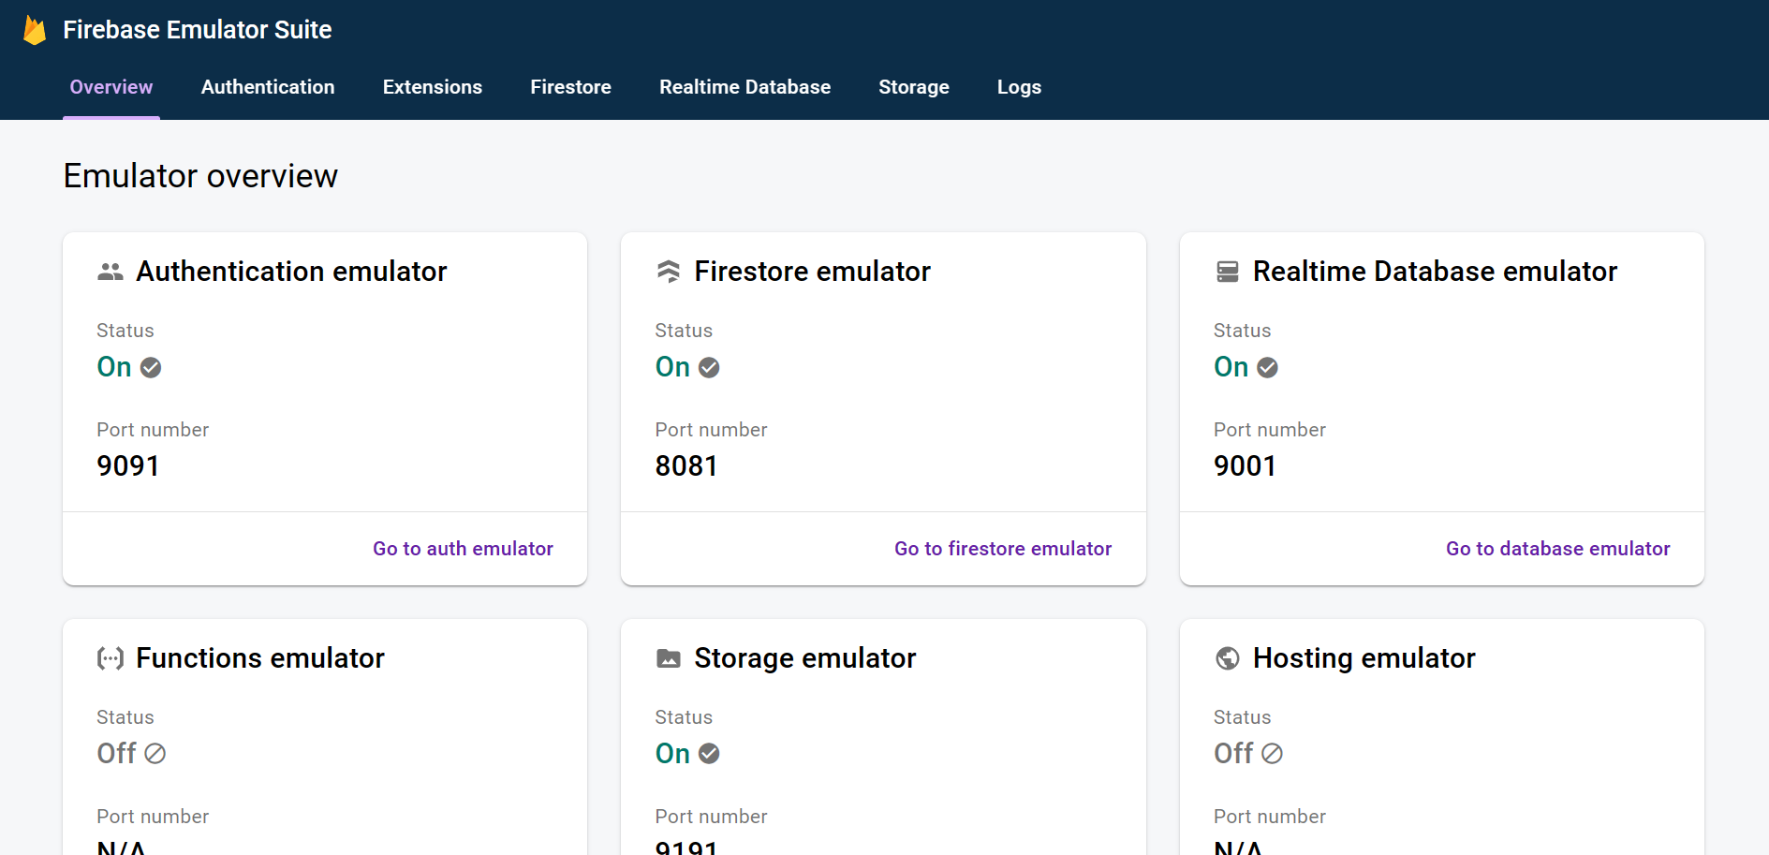This screenshot has height=855, width=1769.
Task: Click the Authentication status check icon
Action: click(151, 367)
